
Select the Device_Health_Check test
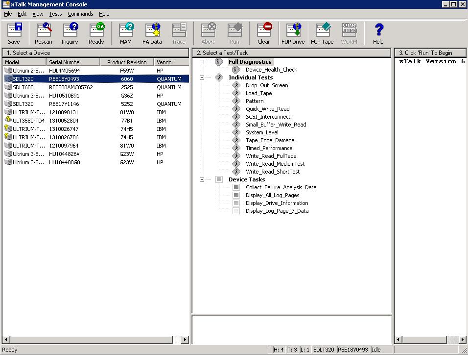[x=271, y=70]
